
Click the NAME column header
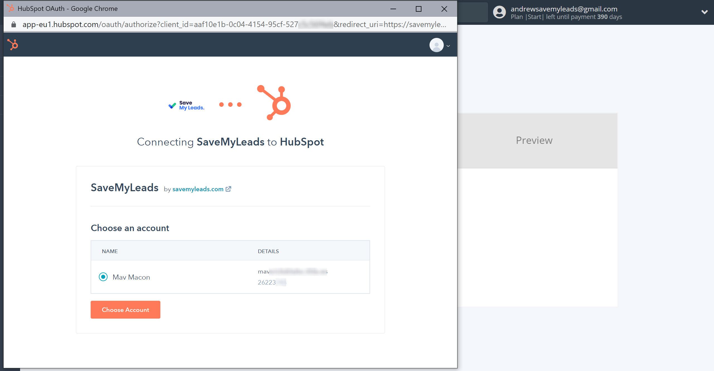click(x=110, y=251)
